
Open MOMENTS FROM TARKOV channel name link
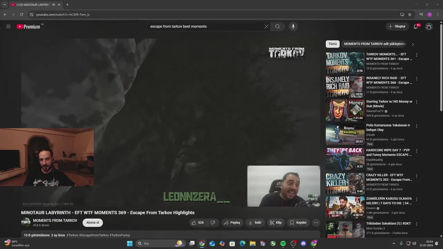coord(55,221)
